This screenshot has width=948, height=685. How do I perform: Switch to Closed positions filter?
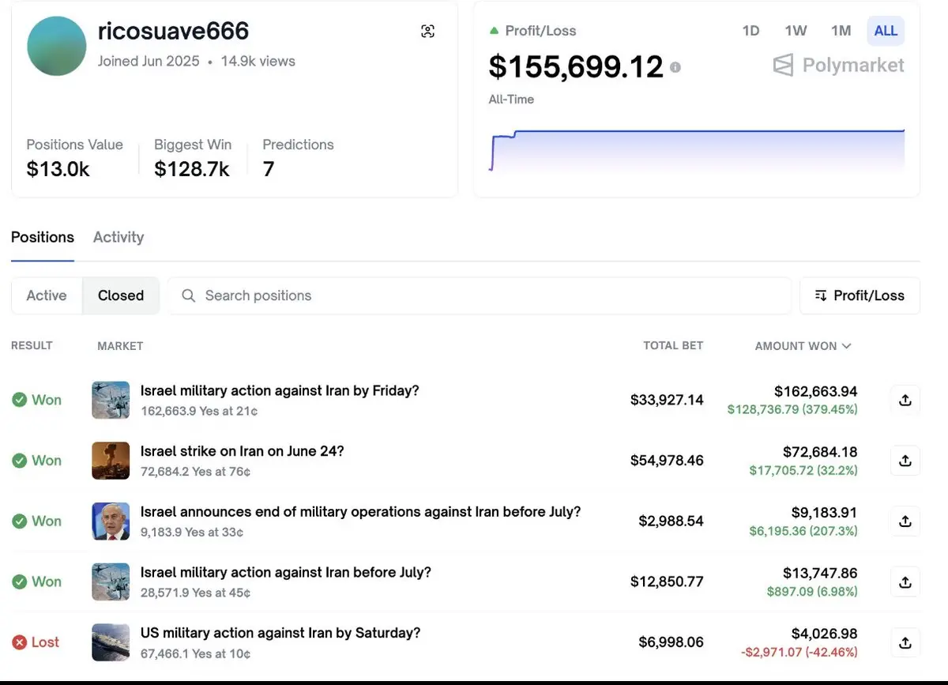[121, 295]
